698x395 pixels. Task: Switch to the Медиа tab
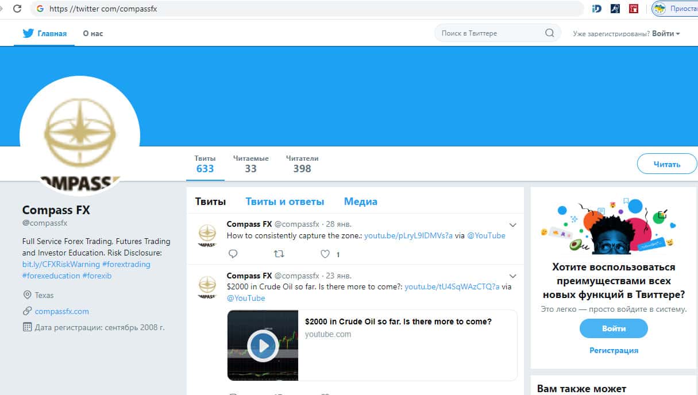(x=360, y=202)
